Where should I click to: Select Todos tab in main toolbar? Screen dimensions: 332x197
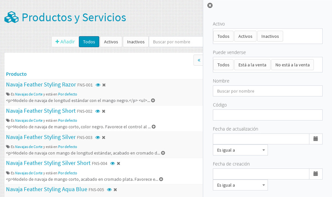tap(89, 42)
